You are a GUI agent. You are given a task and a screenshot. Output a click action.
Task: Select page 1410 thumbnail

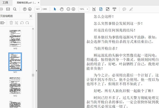(x=15, y=38)
